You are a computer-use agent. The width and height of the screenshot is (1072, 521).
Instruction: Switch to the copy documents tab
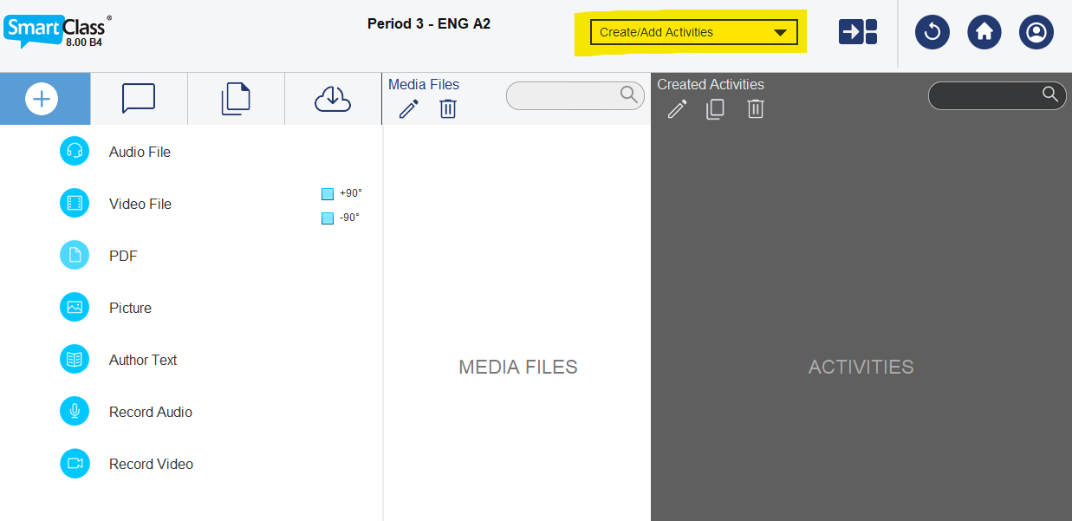coord(236,99)
